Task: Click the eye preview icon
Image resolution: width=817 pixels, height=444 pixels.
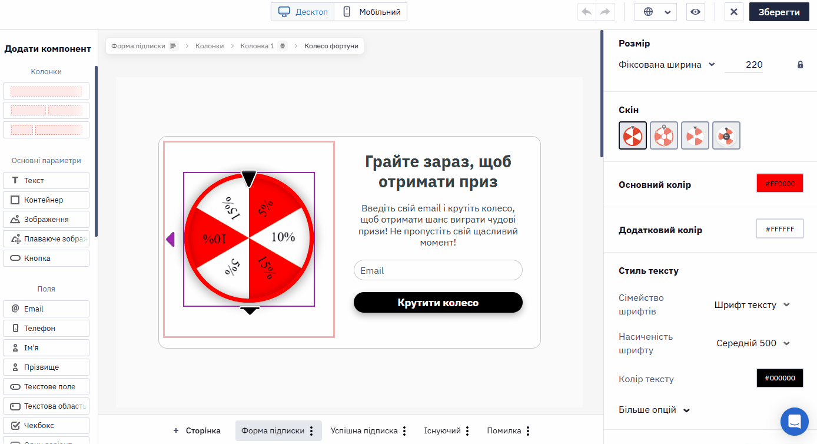Action: [x=696, y=12]
